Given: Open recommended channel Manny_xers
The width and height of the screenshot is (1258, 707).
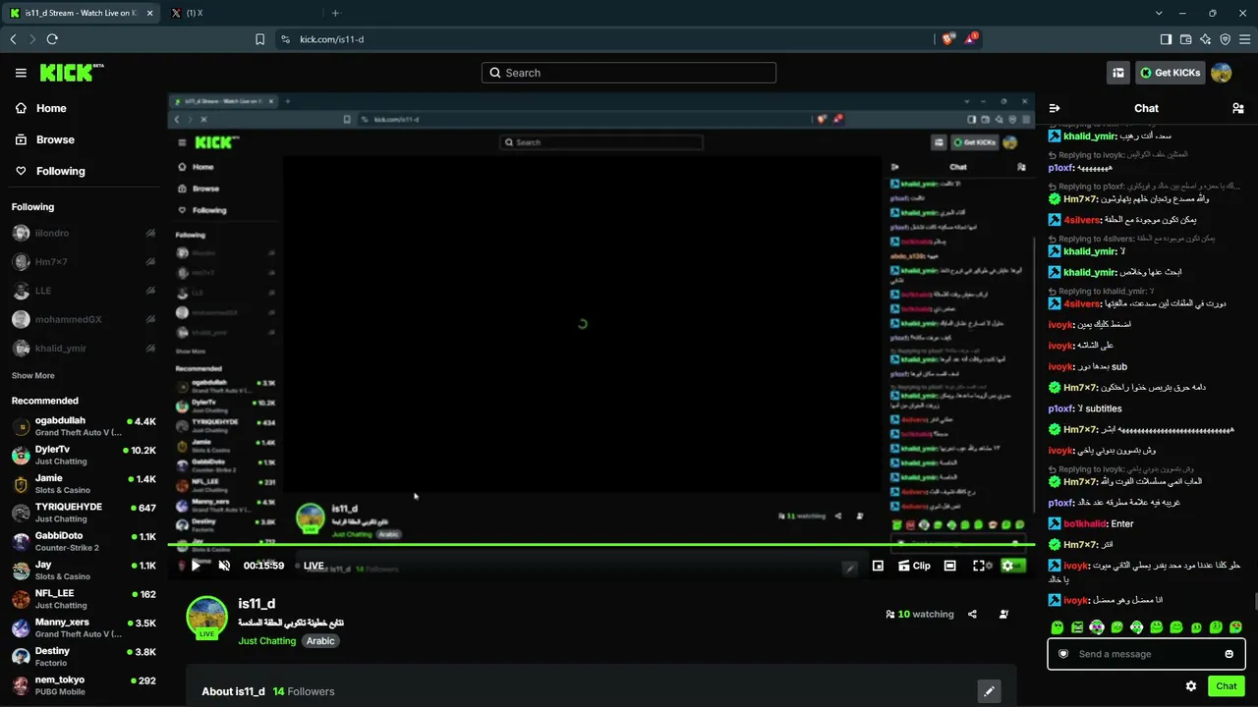Looking at the screenshot, I should tap(84, 627).
